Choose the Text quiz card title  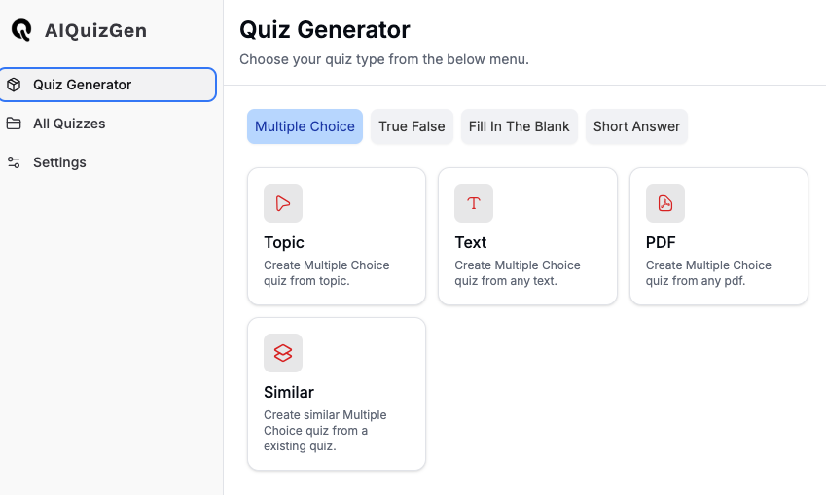[x=471, y=242]
